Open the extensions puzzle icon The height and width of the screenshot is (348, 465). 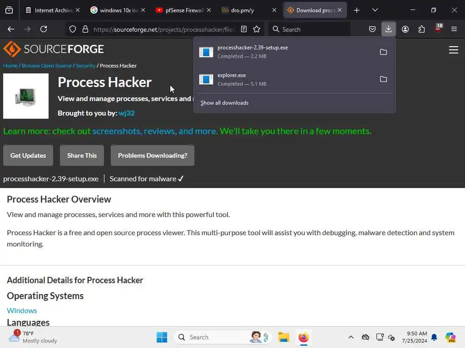421,29
